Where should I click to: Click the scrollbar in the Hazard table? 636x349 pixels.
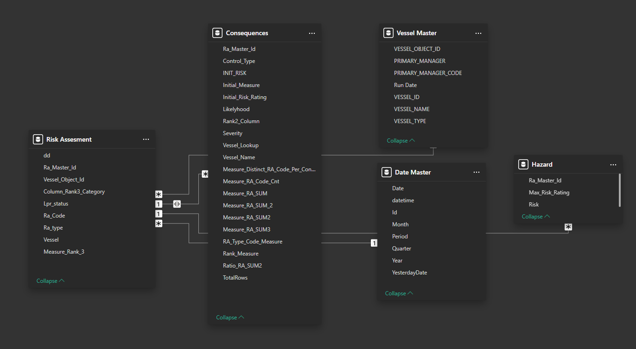[x=620, y=190]
